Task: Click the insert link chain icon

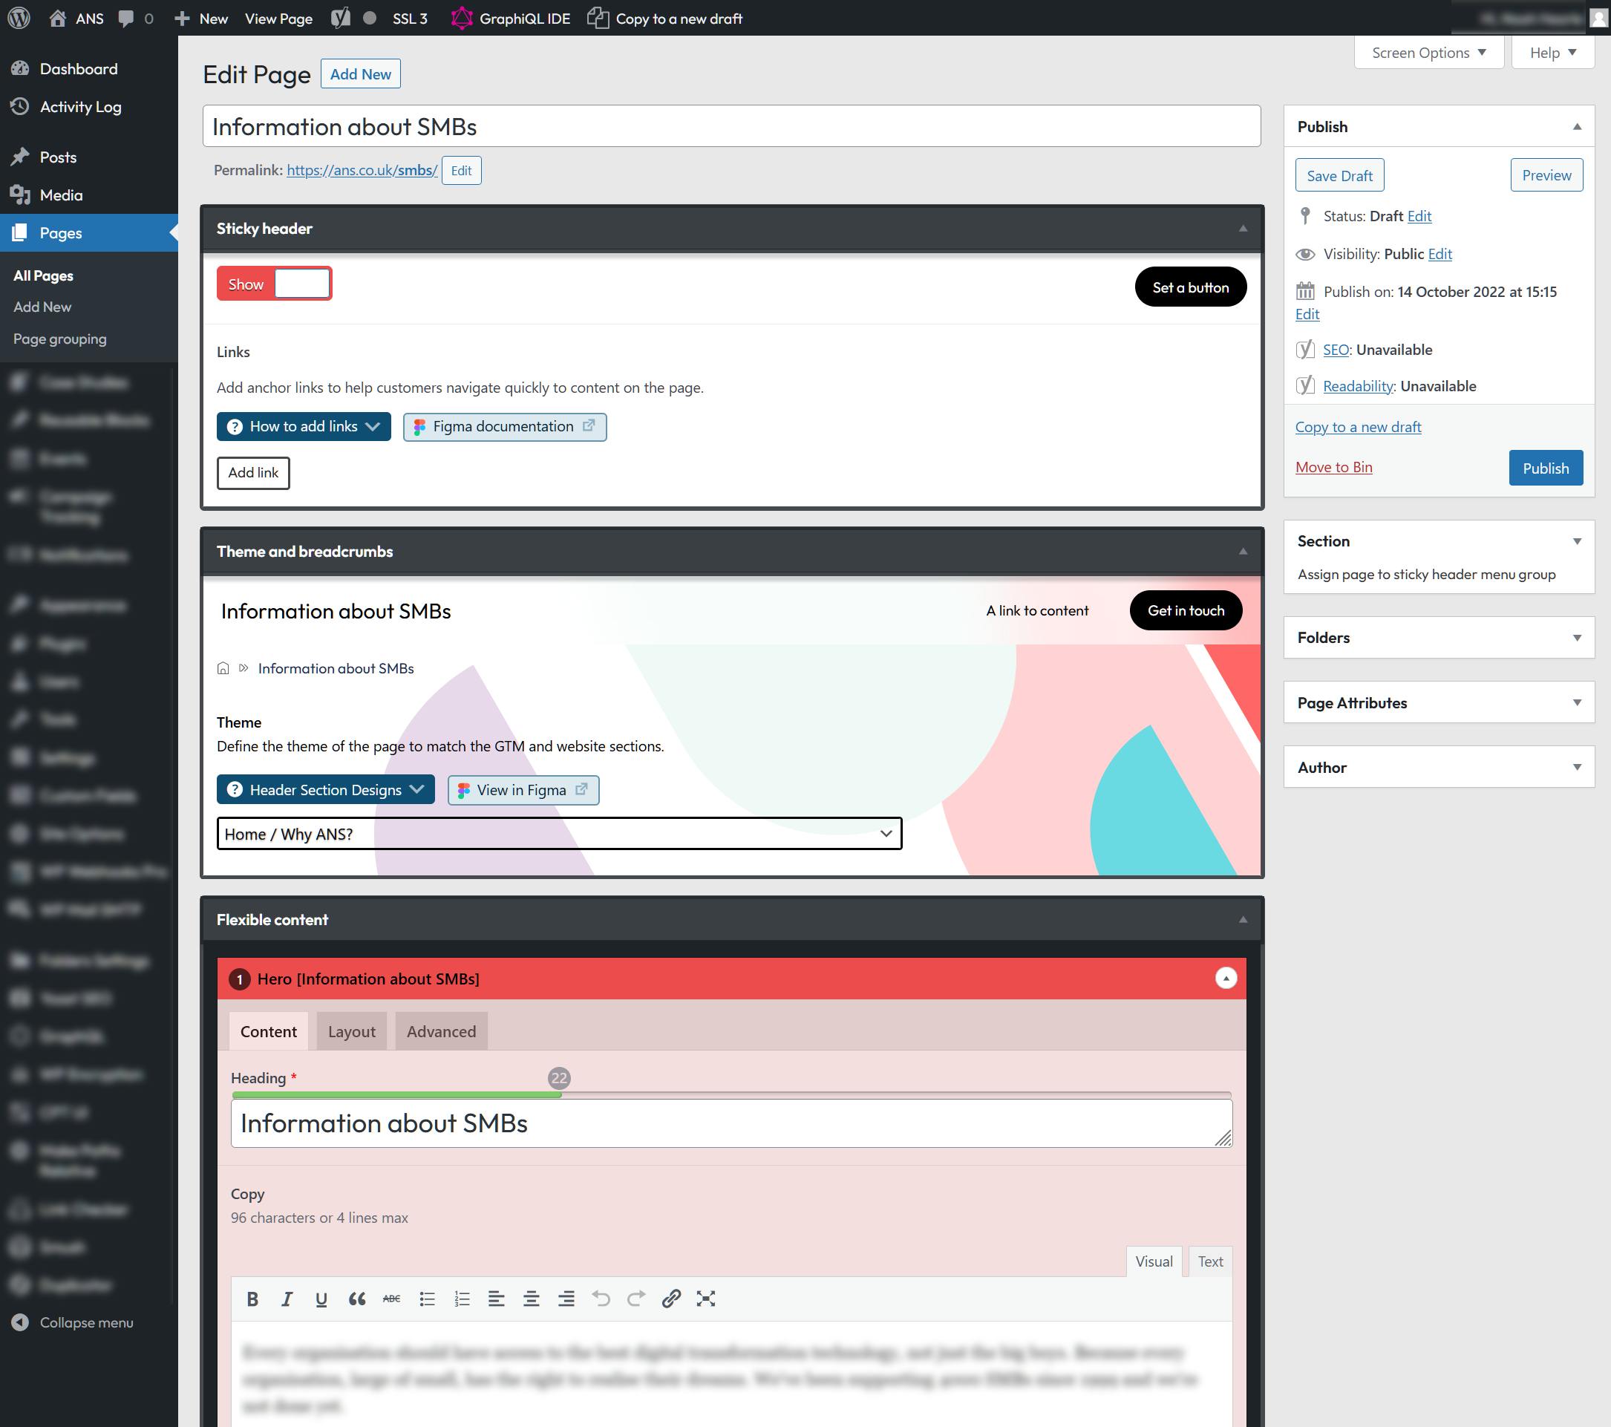Action: tap(670, 1299)
